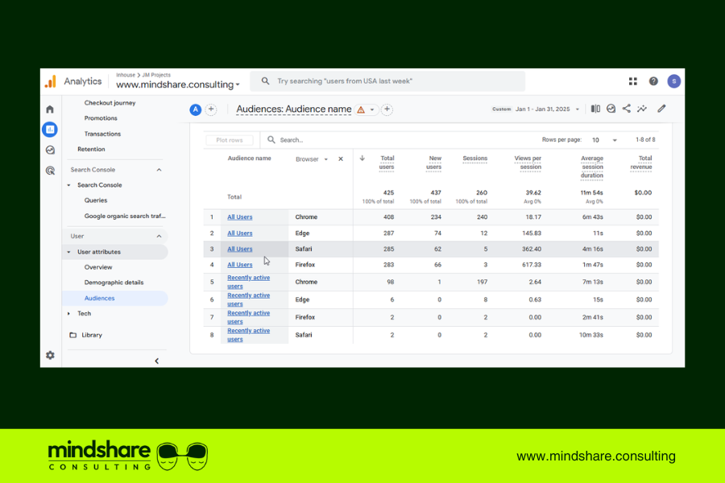This screenshot has height=483, width=725.
Task: Open the Rows per page dropdown
Action: pyautogui.click(x=604, y=140)
